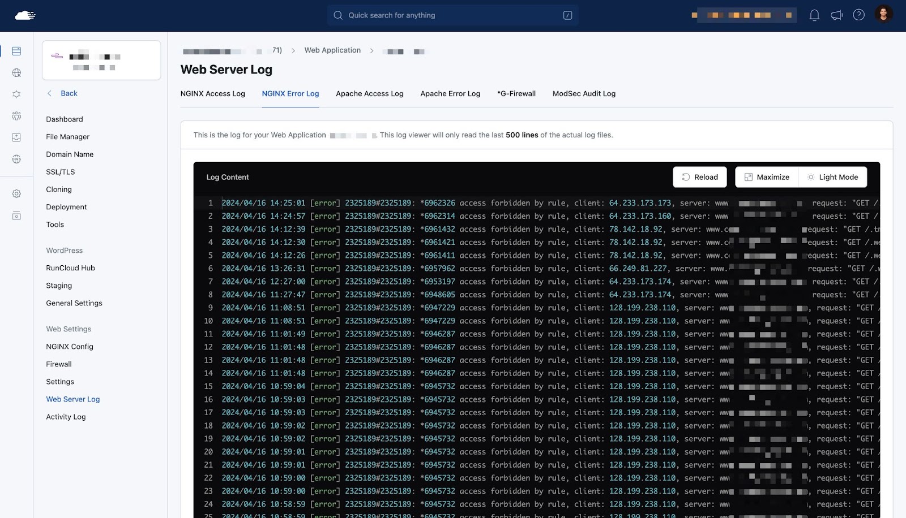This screenshot has height=518, width=906.
Task: Open RunCloud Hub in sidebar
Action: (x=70, y=268)
